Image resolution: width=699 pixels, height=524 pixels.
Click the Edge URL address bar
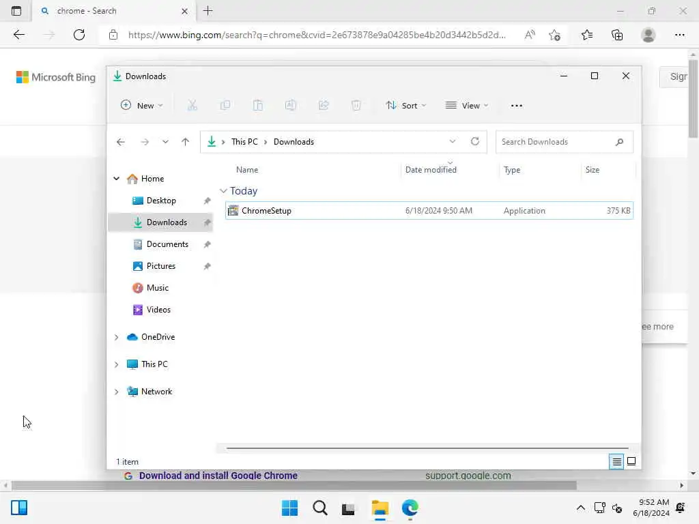click(x=317, y=35)
